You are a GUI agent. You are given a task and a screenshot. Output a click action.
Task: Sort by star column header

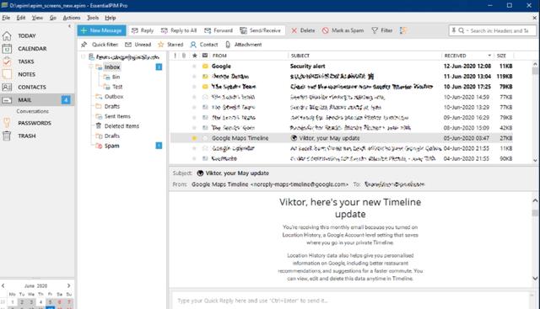(195, 56)
